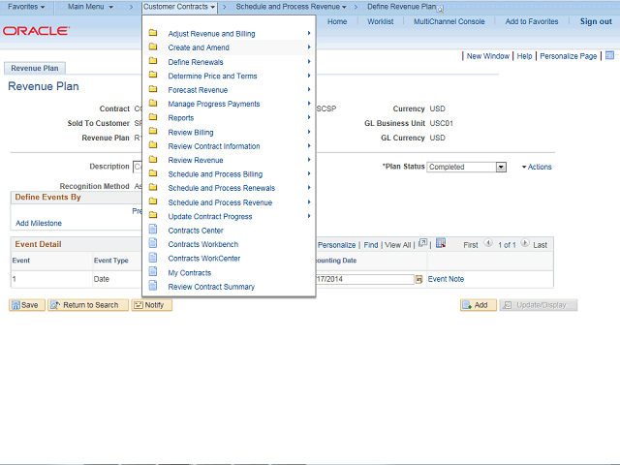Screen dimensions: 620x465
Task: Click the zoom grid popup icon
Action: click(x=422, y=243)
